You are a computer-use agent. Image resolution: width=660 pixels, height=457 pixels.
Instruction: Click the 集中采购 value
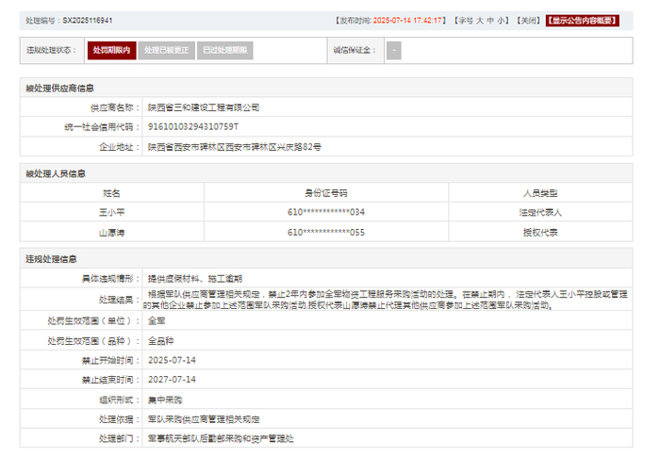click(x=165, y=400)
